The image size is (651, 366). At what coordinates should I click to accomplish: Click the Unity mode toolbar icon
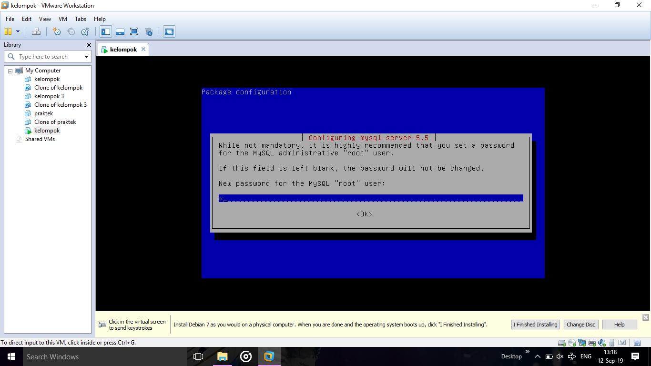pyautogui.click(x=149, y=31)
